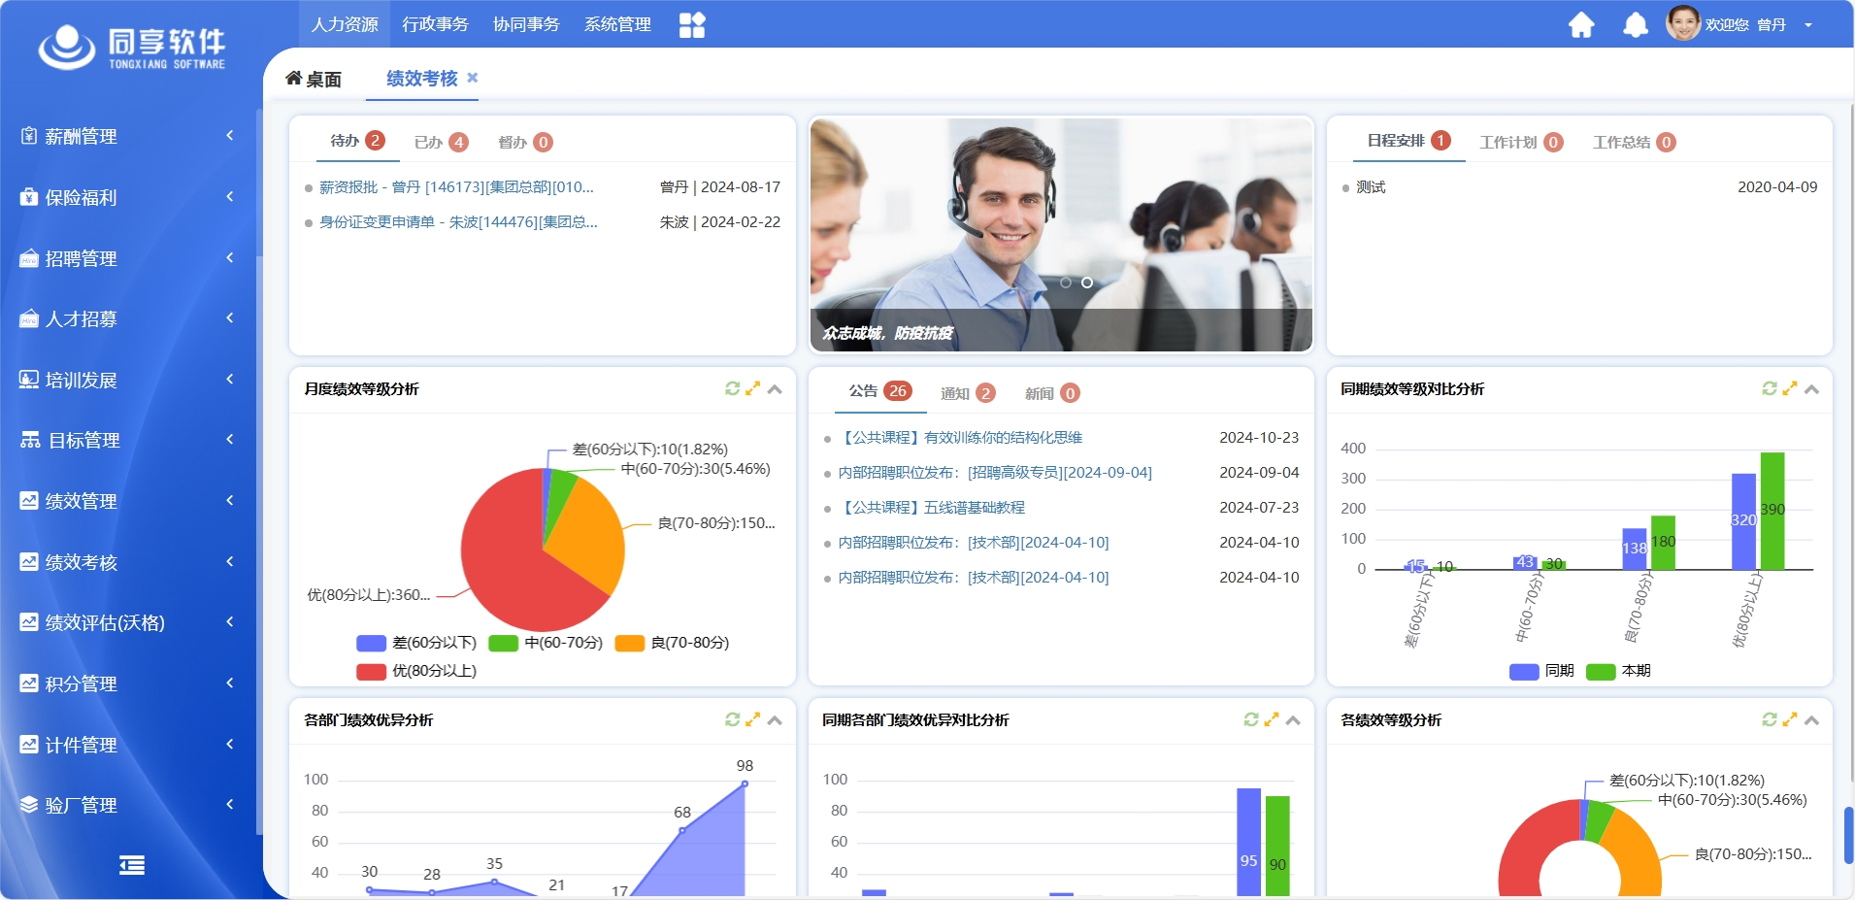This screenshot has width=1855, height=900.
Task: Select the first banner carousel dot
Action: tap(1066, 283)
